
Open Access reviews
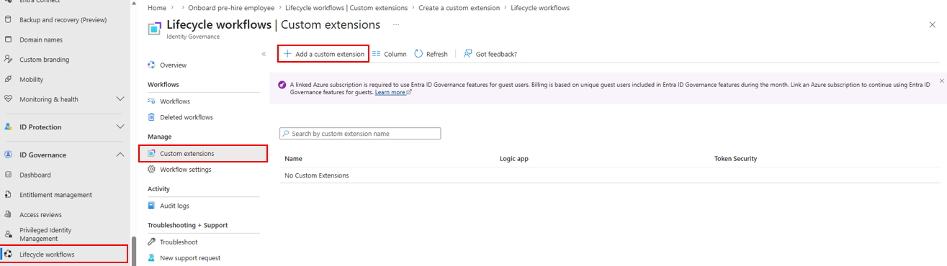point(41,214)
